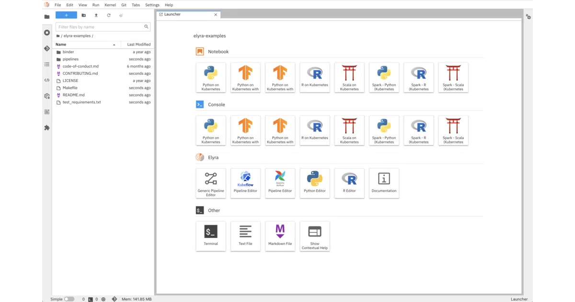The width and height of the screenshot is (575, 302).
Task: Click the root folder breadcrumb icon
Action: [x=58, y=36]
